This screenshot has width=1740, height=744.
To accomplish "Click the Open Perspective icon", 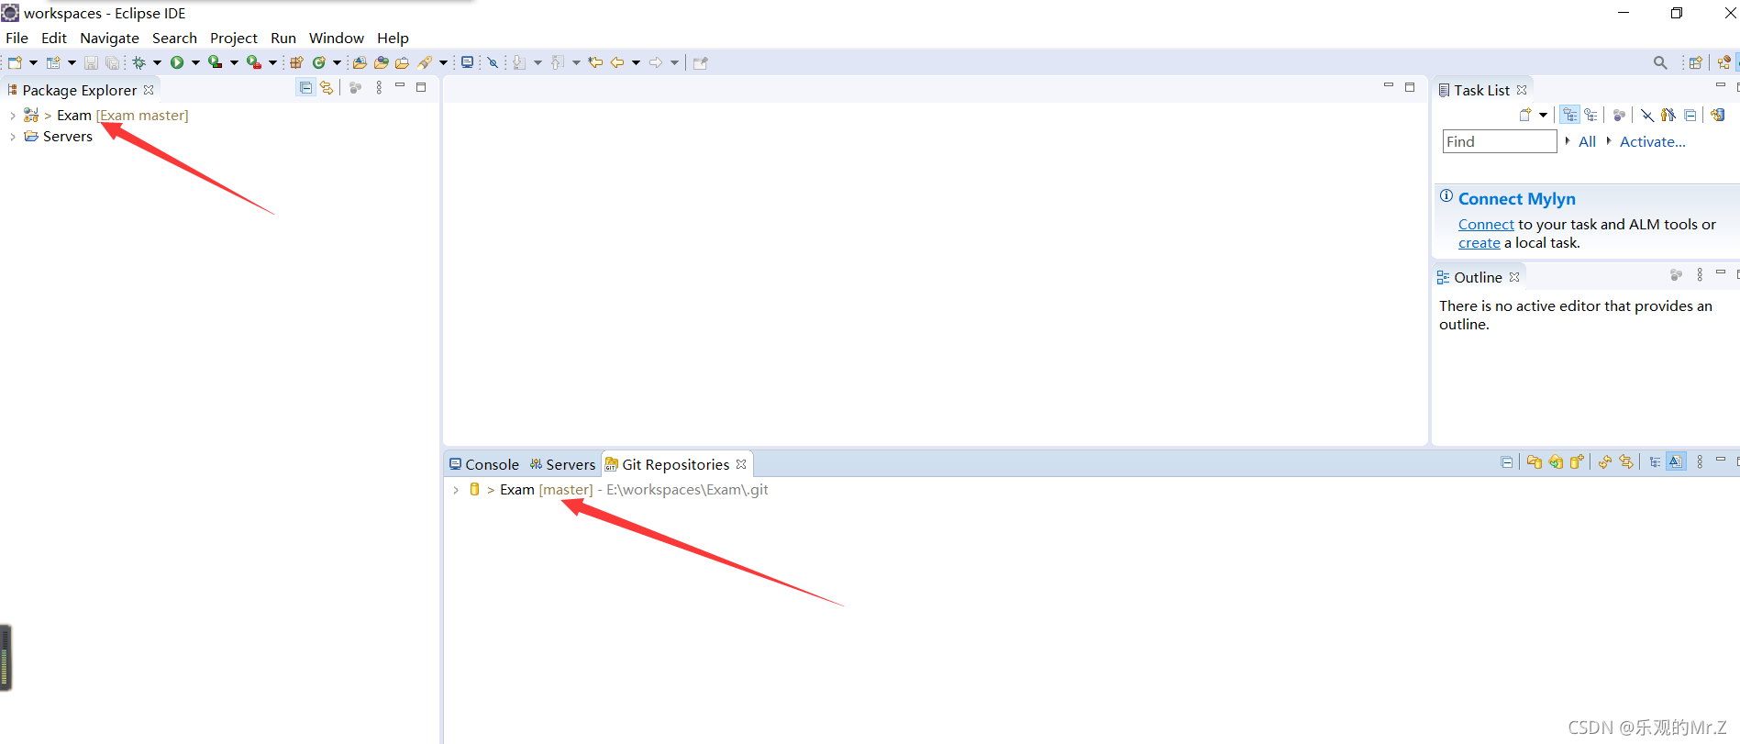I will (1695, 62).
